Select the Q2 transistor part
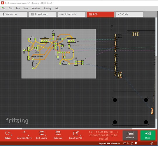The width and height of the screenshot is (158, 146). tap(71, 41)
